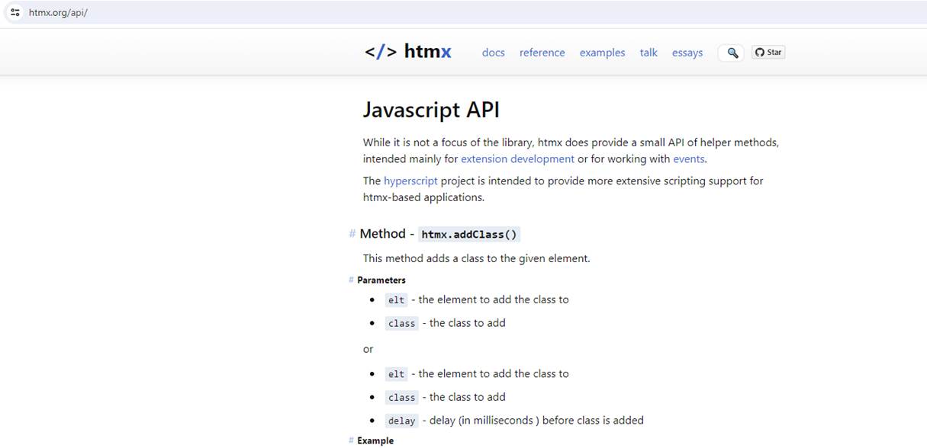
Task: Follow the extension development link
Action: click(517, 159)
